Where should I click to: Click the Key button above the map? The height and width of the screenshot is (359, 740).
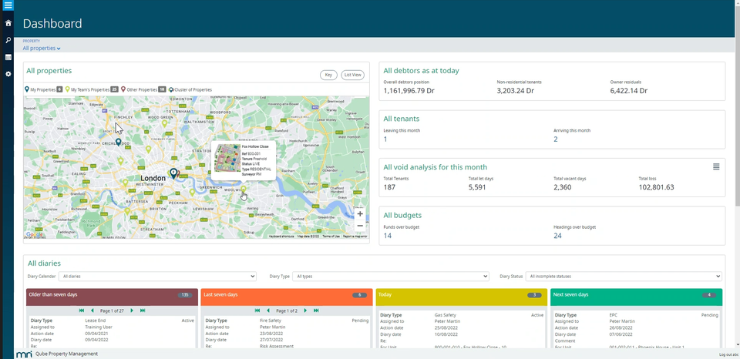[x=328, y=75]
